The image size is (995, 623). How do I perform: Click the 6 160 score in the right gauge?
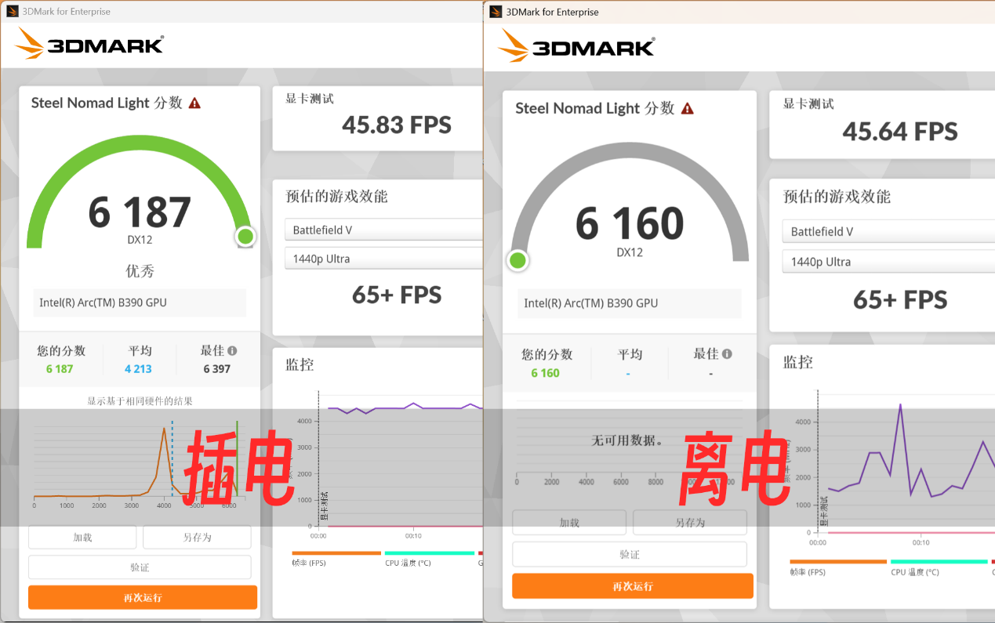[x=630, y=224]
